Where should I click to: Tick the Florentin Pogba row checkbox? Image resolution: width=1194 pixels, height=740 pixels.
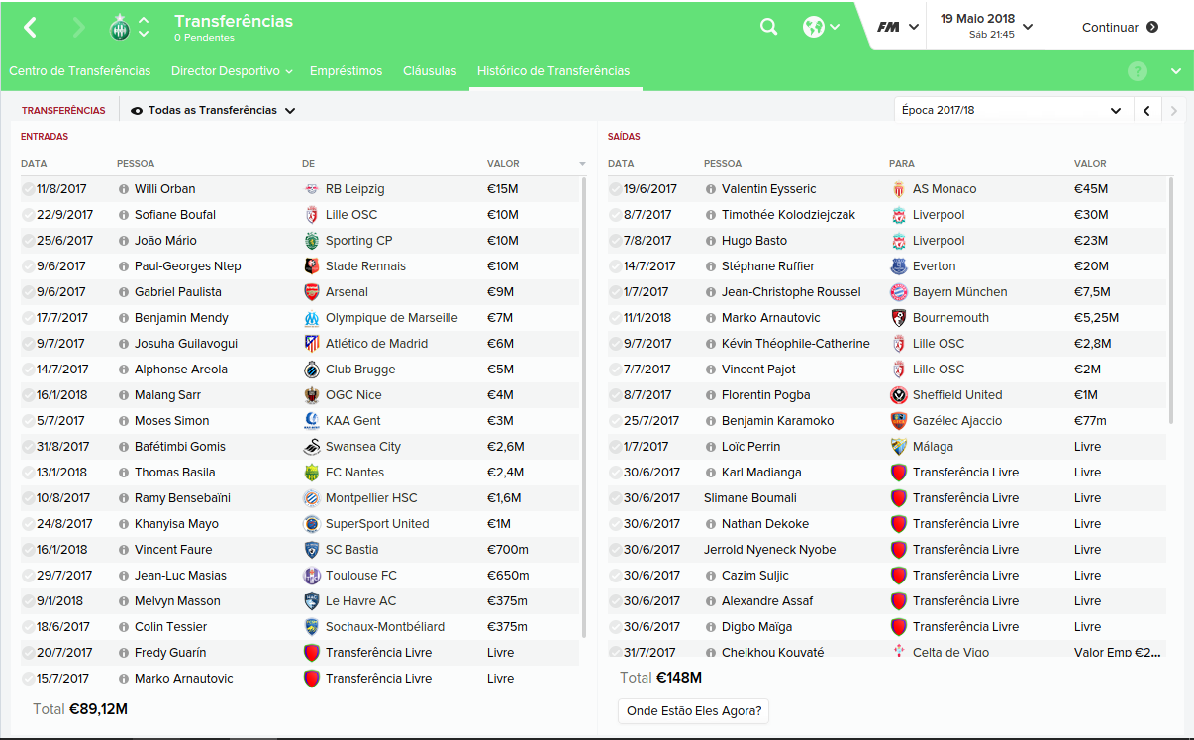[615, 394]
